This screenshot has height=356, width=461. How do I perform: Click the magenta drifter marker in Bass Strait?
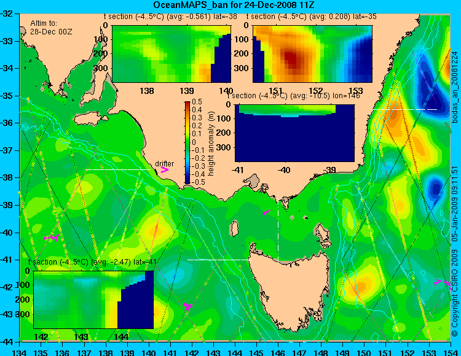tap(266, 212)
